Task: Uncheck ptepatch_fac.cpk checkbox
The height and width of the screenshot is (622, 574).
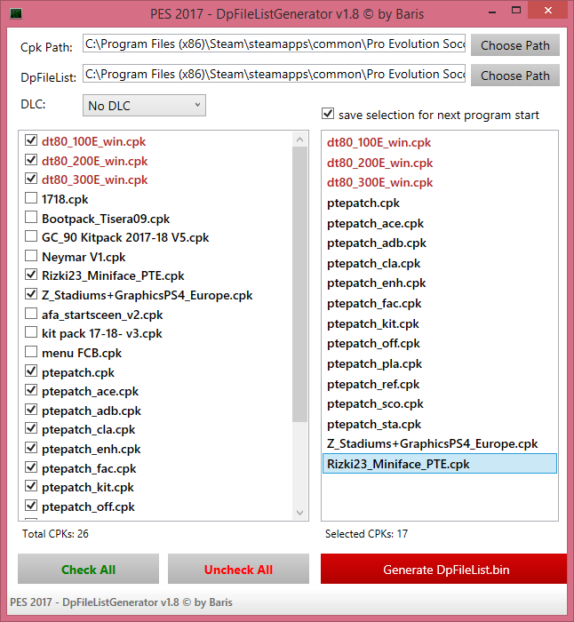Action: 31,467
